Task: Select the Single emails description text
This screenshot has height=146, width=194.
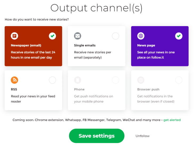Action: [x=92, y=55]
